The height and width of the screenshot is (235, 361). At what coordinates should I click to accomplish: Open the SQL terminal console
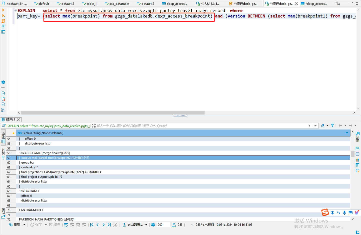tap(3, 32)
